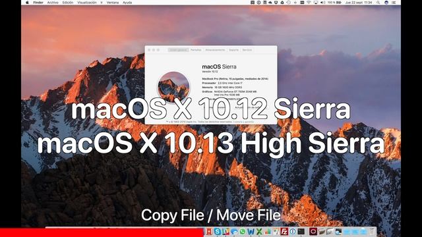The image size is (422, 237).
Task: Open WhatsApp in the Dock
Action: pos(243,231)
